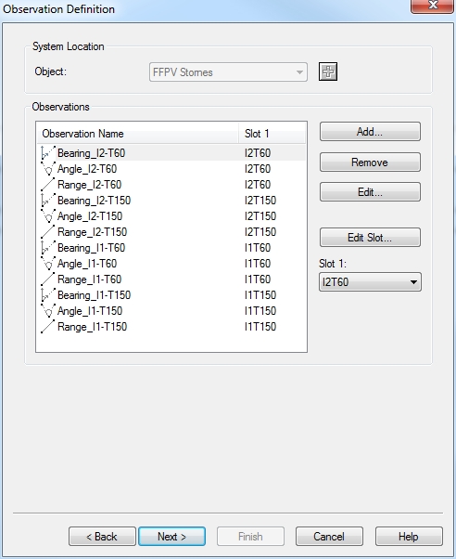The image size is (456, 559).
Task: Close the Observation Definition window
Action: point(433,6)
